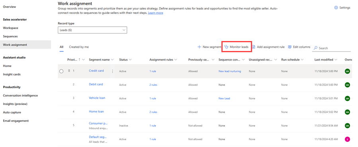The width and height of the screenshot is (358, 147).
Task: Click the Add assignment rule icon
Action: [253, 47]
